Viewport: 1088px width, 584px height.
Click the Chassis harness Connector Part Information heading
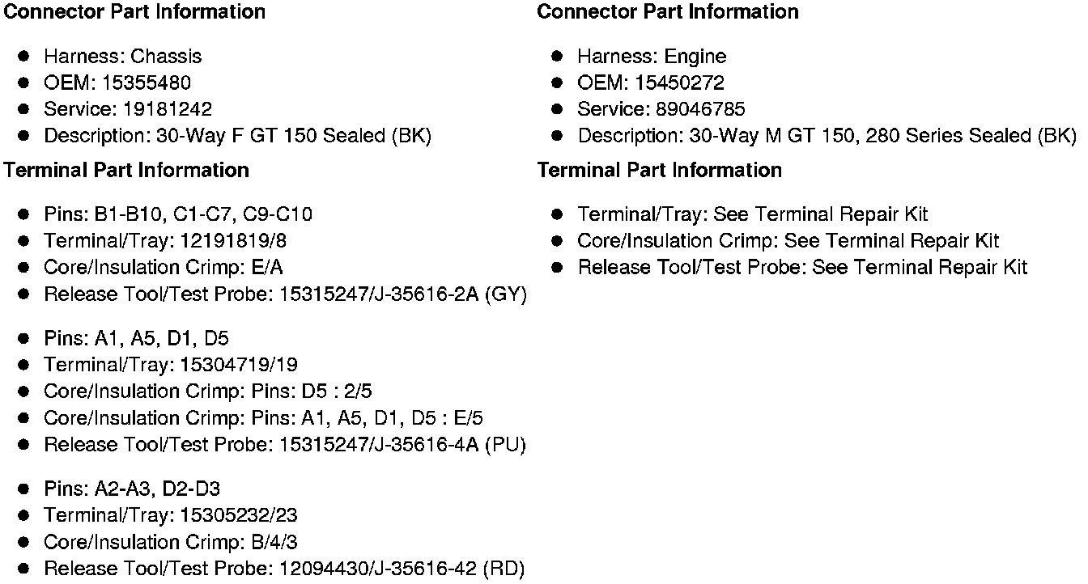click(x=134, y=12)
